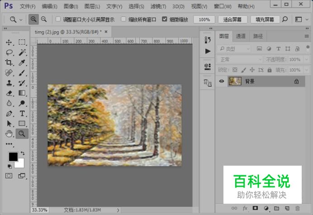Open the Image menu
313x215 pixels.
[x=71, y=6]
